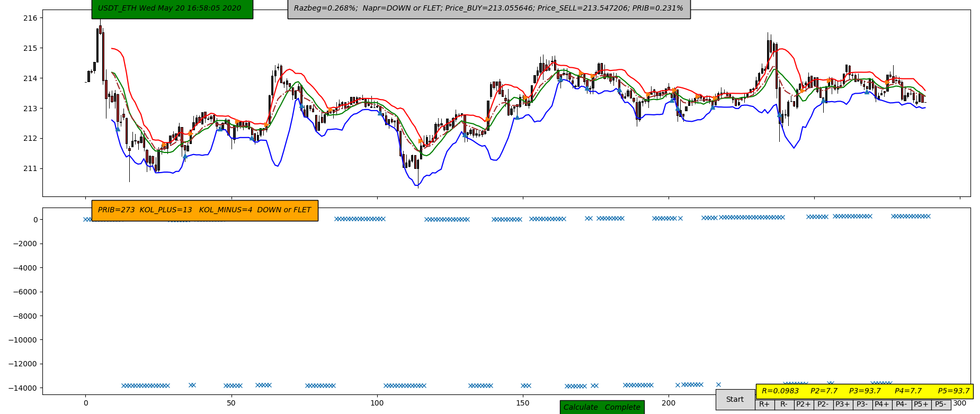The height and width of the screenshot is (414, 980).
Task: Decrease R using the R- button
Action: [784, 404]
